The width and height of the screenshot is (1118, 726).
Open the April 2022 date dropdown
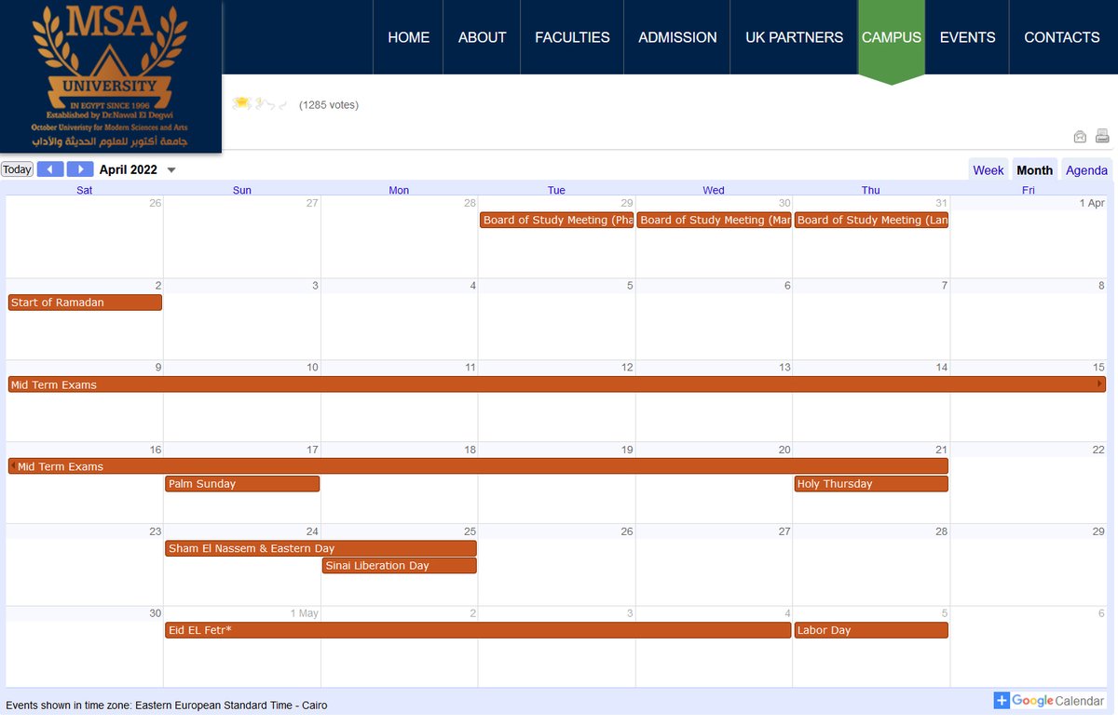tap(170, 169)
